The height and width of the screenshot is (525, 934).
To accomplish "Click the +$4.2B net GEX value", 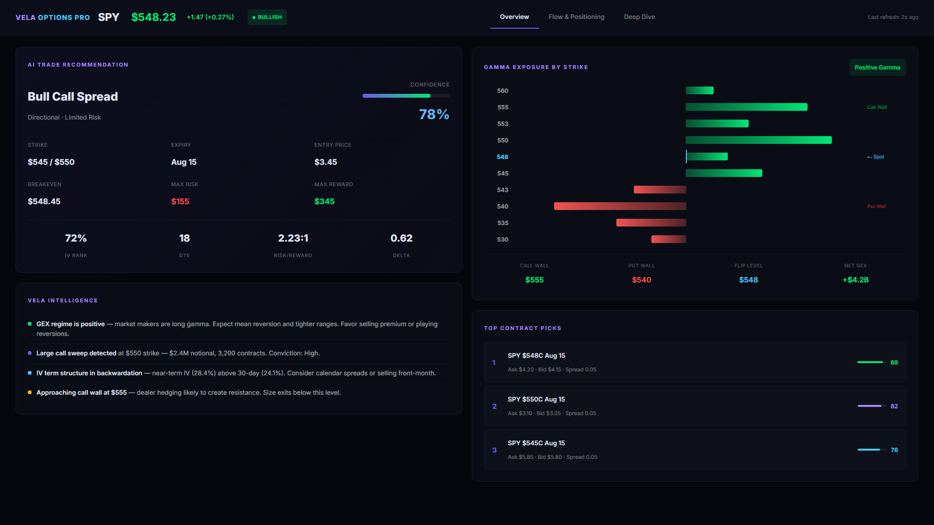I will tap(856, 280).
